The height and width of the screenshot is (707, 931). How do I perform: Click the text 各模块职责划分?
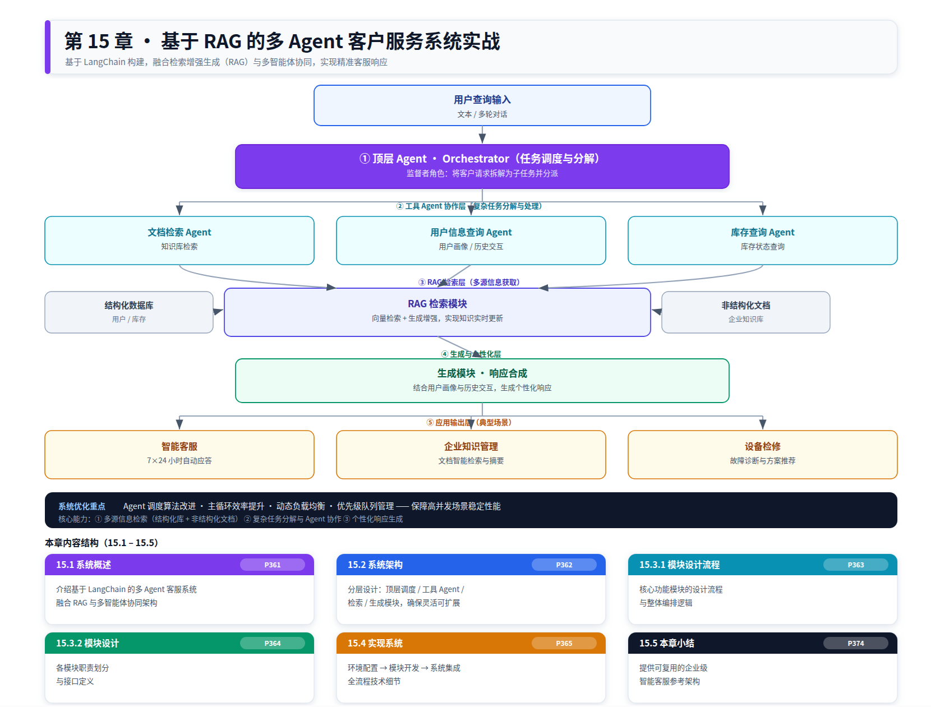82,668
